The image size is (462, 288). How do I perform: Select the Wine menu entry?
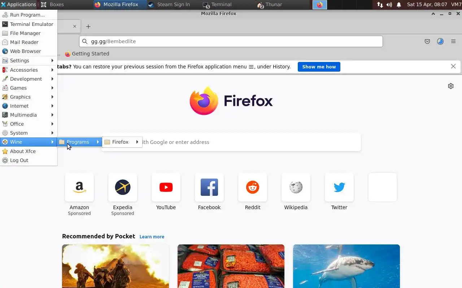[x=29, y=142]
